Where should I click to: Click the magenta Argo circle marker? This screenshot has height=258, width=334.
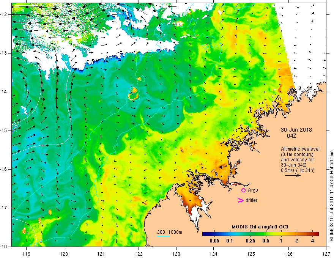(x=243, y=190)
